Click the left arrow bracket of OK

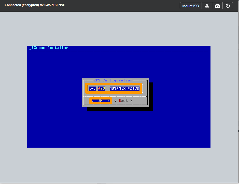[x=92, y=101]
